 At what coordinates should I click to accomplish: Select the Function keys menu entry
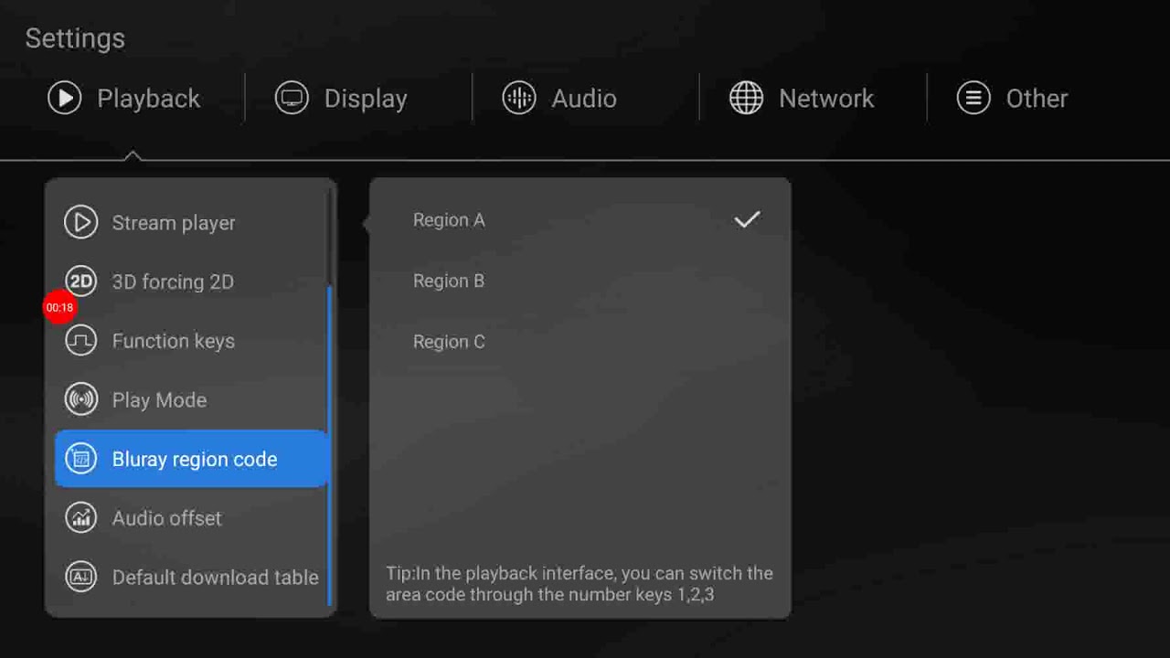point(173,341)
